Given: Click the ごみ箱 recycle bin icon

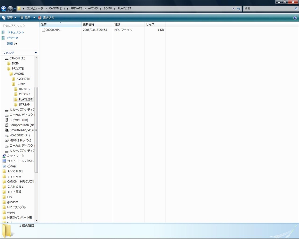Looking at the screenshot, I should coord(4,166).
